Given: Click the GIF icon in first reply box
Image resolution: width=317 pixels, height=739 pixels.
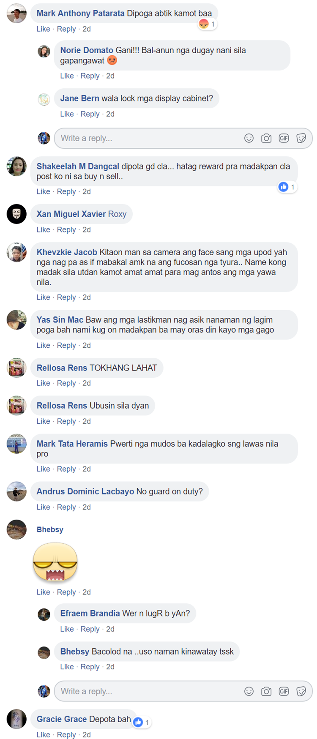Looking at the screenshot, I should [x=284, y=138].
